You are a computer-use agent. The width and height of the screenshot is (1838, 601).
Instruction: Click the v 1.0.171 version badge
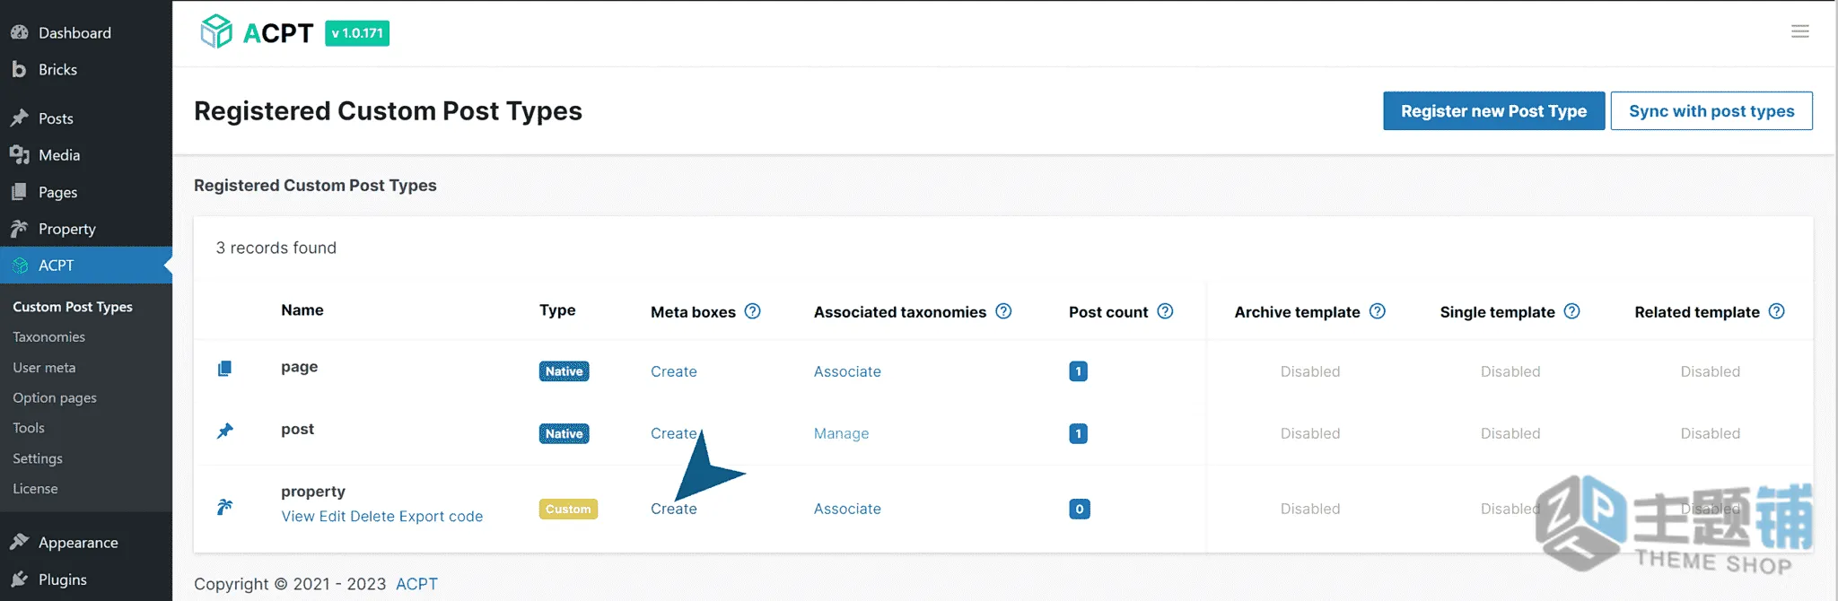tap(357, 33)
